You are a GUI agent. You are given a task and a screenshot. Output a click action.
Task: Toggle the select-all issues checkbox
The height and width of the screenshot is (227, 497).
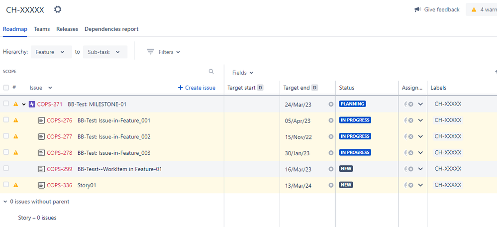(6, 88)
